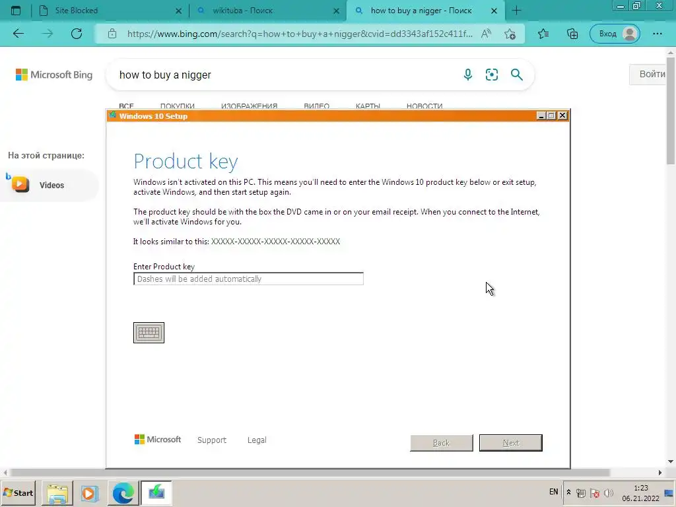Start voice search with microphone icon
Screen dimensions: 676x507
click(x=468, y=75)
